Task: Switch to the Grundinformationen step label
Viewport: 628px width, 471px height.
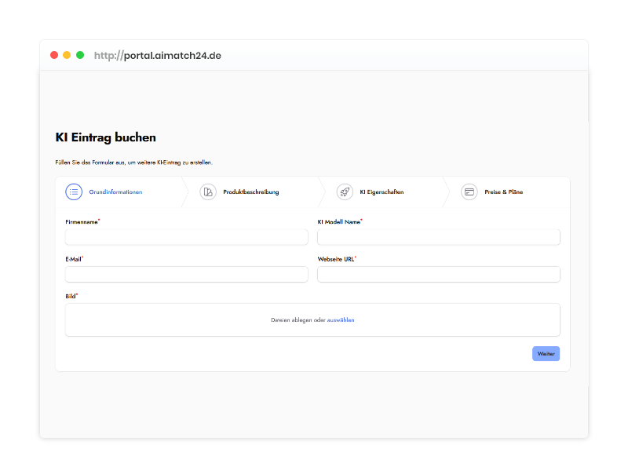Action: [115, 192]
